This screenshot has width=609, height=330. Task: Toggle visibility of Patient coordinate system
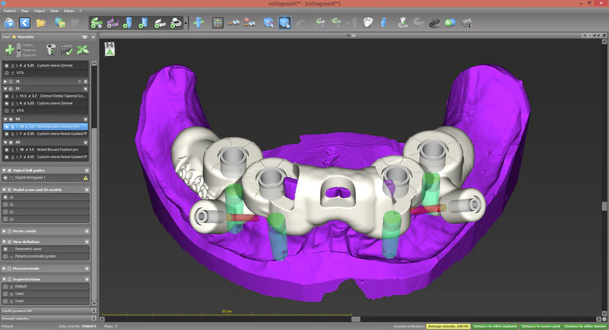[x=6, y=257]
